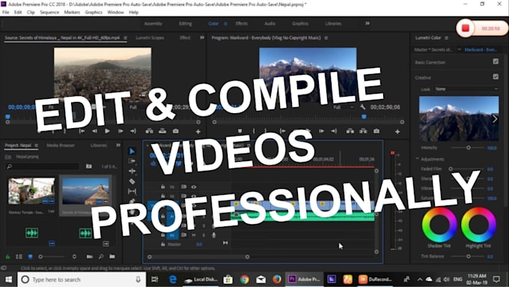Open the Lumetri Color panel menu
This screenshot has height=287, width=509.
coord(446,38)
